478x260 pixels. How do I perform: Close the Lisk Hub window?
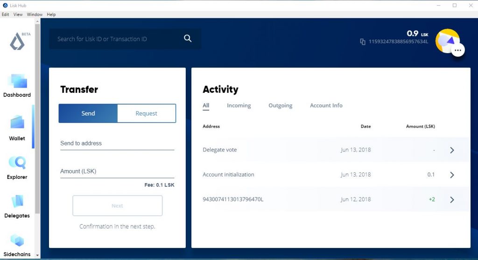pos(471,6)
